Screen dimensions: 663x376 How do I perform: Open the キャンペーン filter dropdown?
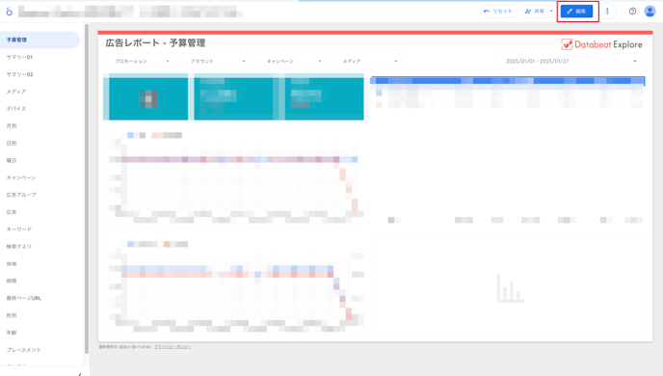click(x=294, y=62)
